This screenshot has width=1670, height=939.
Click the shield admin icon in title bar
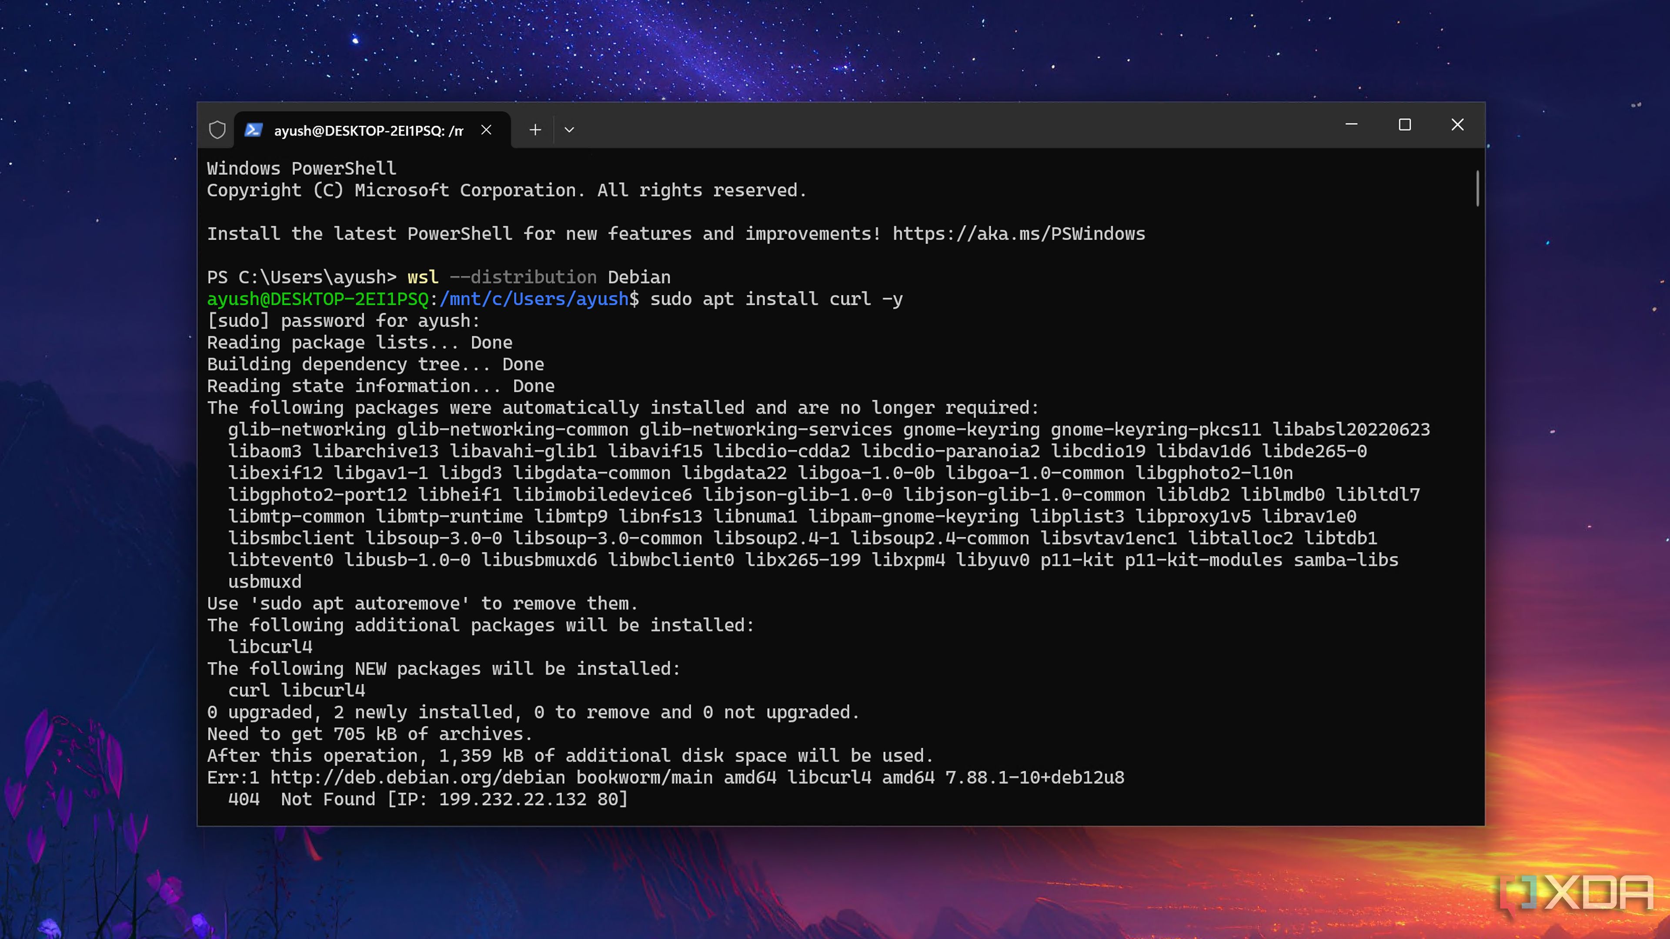[217, 130]
